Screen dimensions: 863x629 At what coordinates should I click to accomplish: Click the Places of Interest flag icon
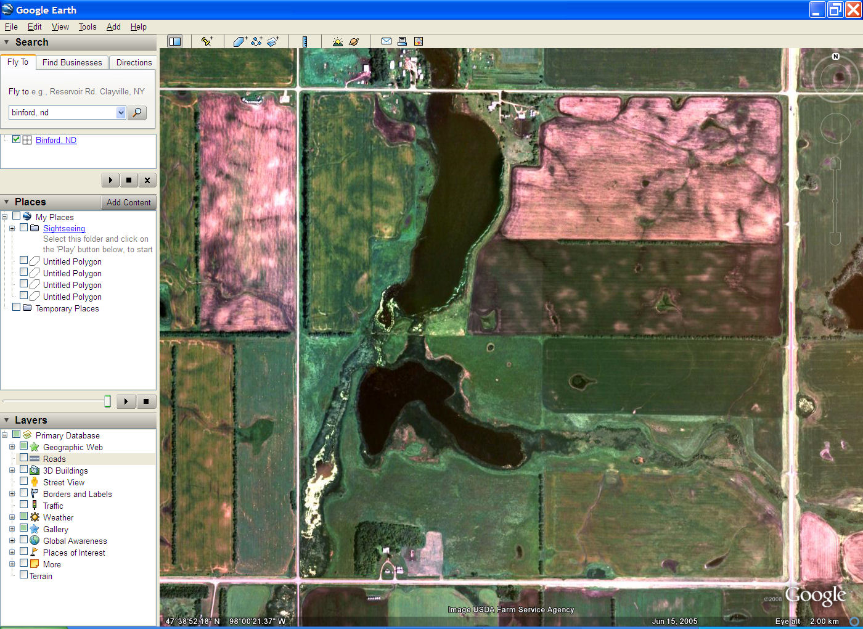click(x=35, y=553)
